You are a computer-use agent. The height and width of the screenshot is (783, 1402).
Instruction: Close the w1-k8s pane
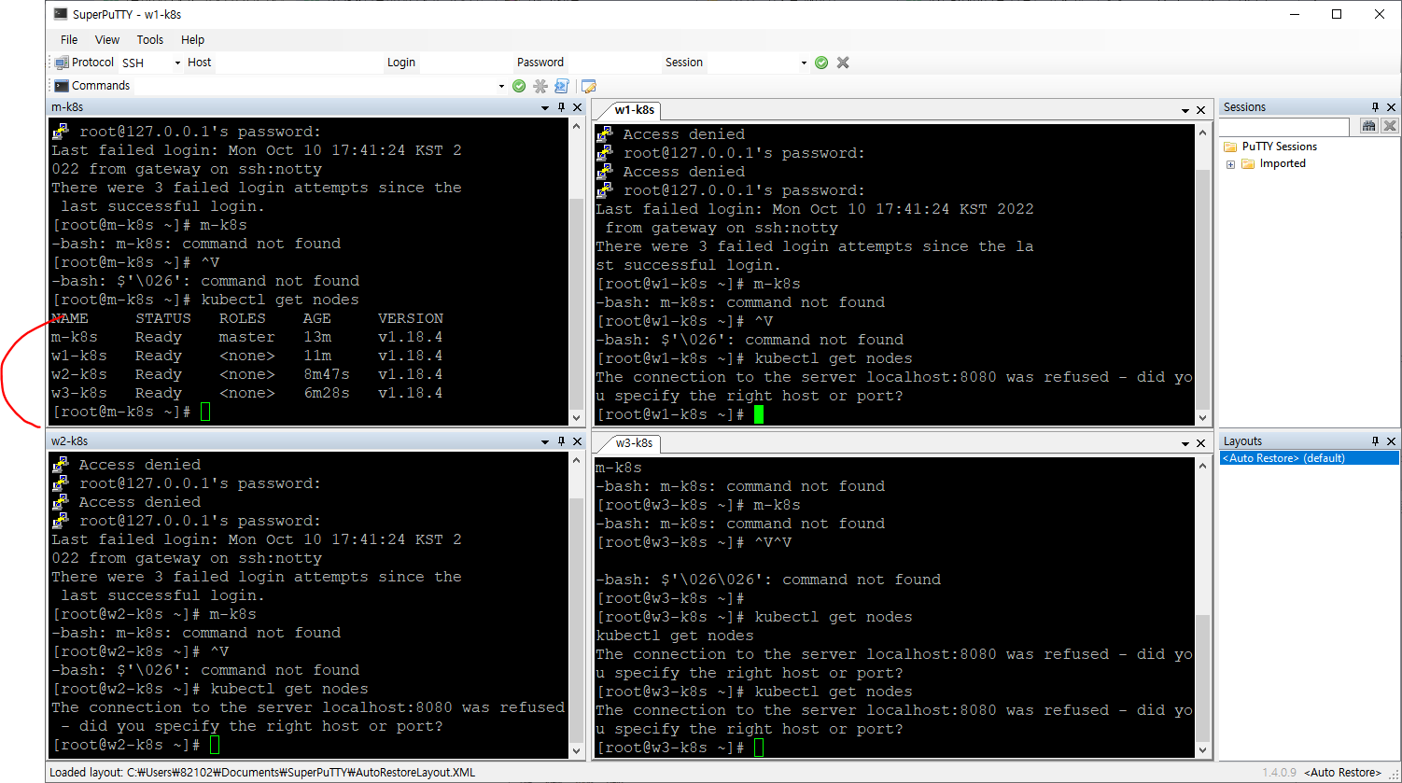(x=1201, y=110)
